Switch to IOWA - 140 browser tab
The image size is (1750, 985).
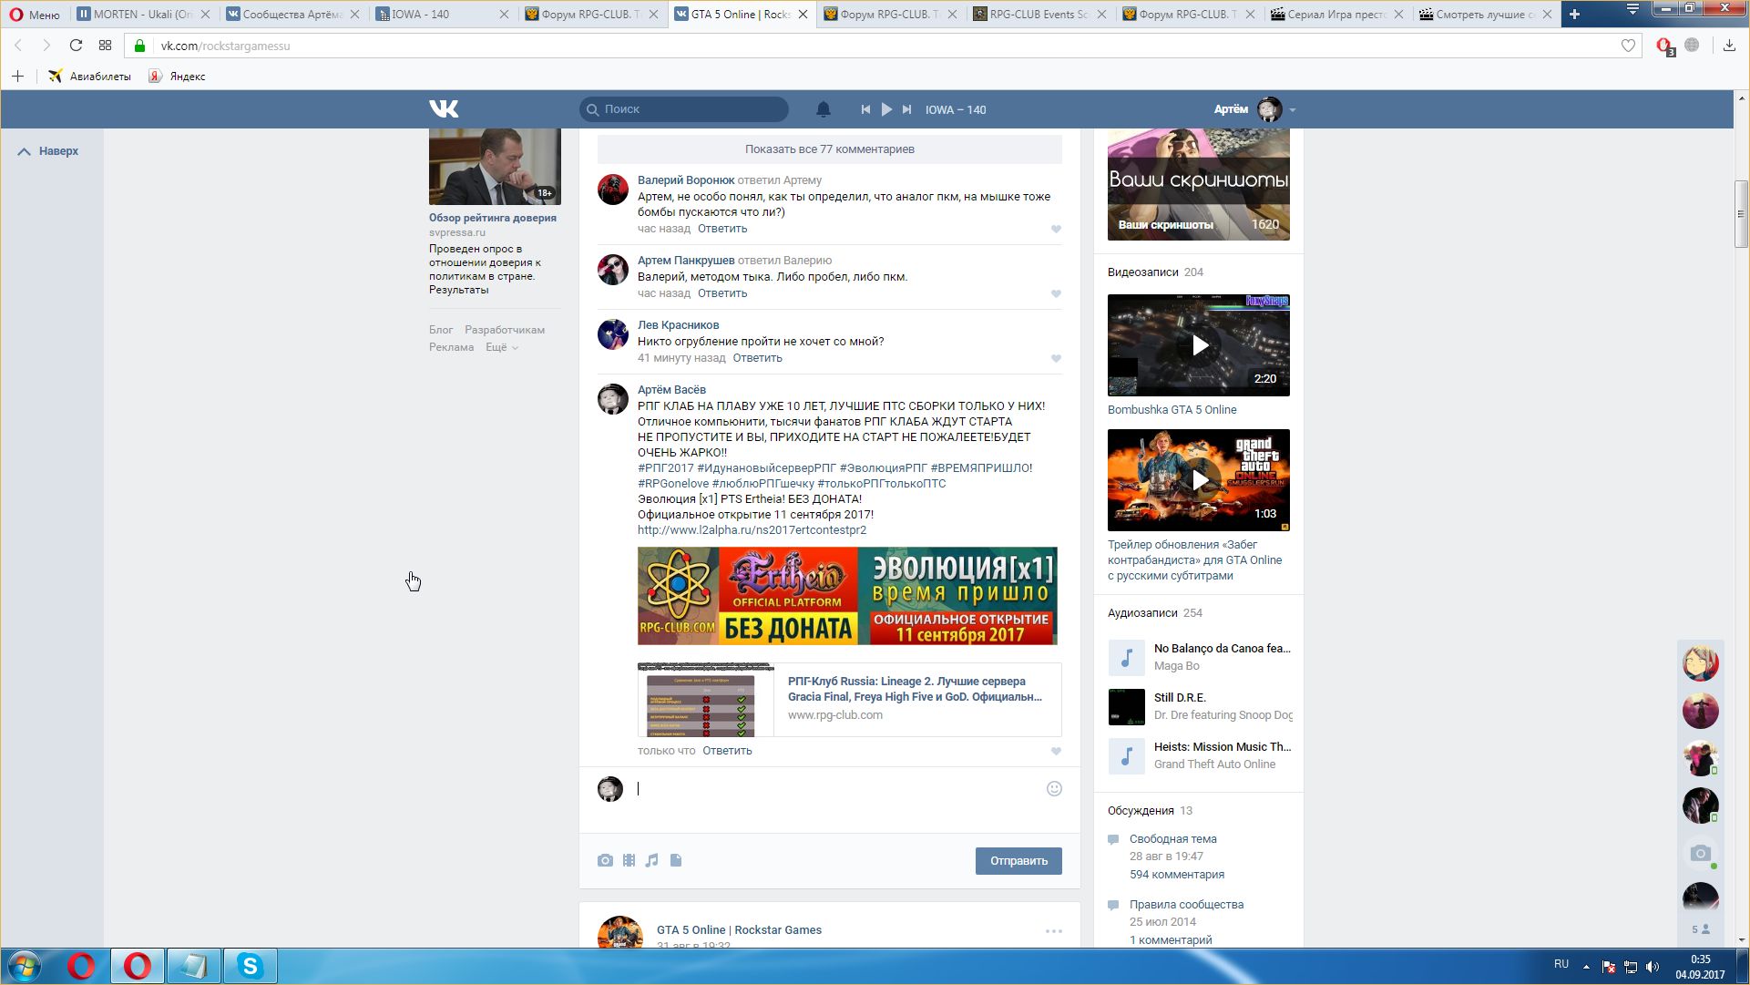[442, 14]
